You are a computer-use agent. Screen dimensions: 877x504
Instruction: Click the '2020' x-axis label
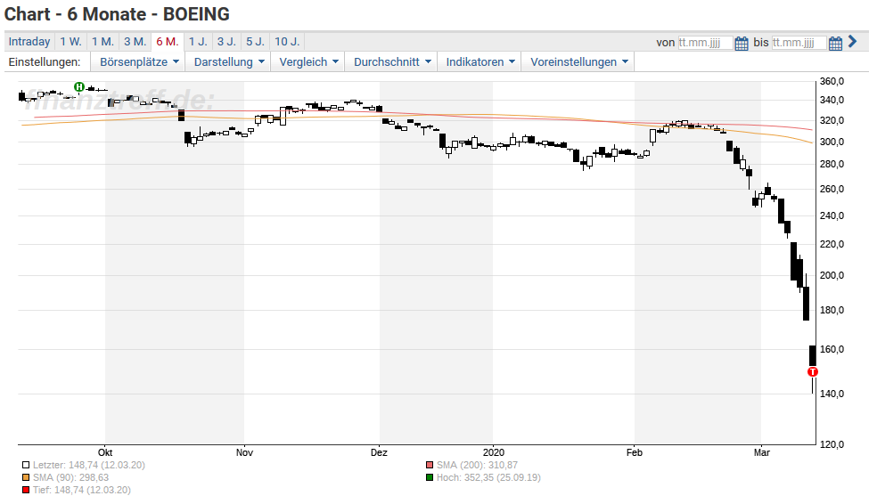[494, 452]
